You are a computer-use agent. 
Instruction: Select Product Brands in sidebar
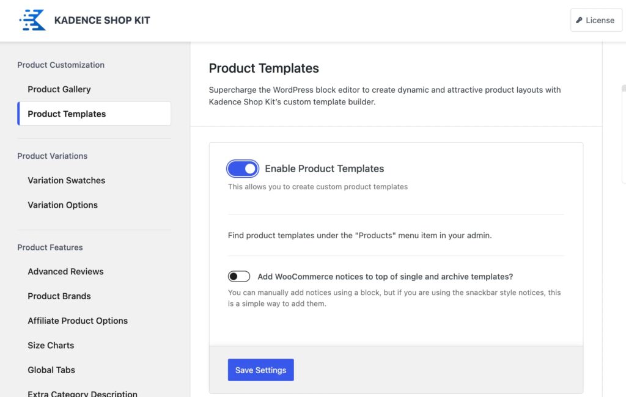[59, 296]
